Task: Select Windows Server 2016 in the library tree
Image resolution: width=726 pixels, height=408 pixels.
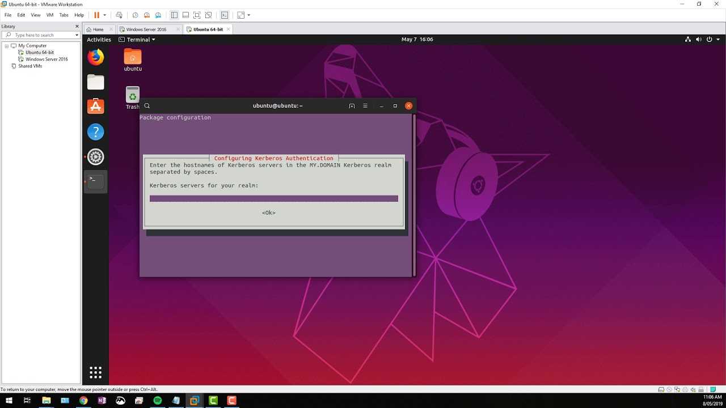Action: (47, 59)
